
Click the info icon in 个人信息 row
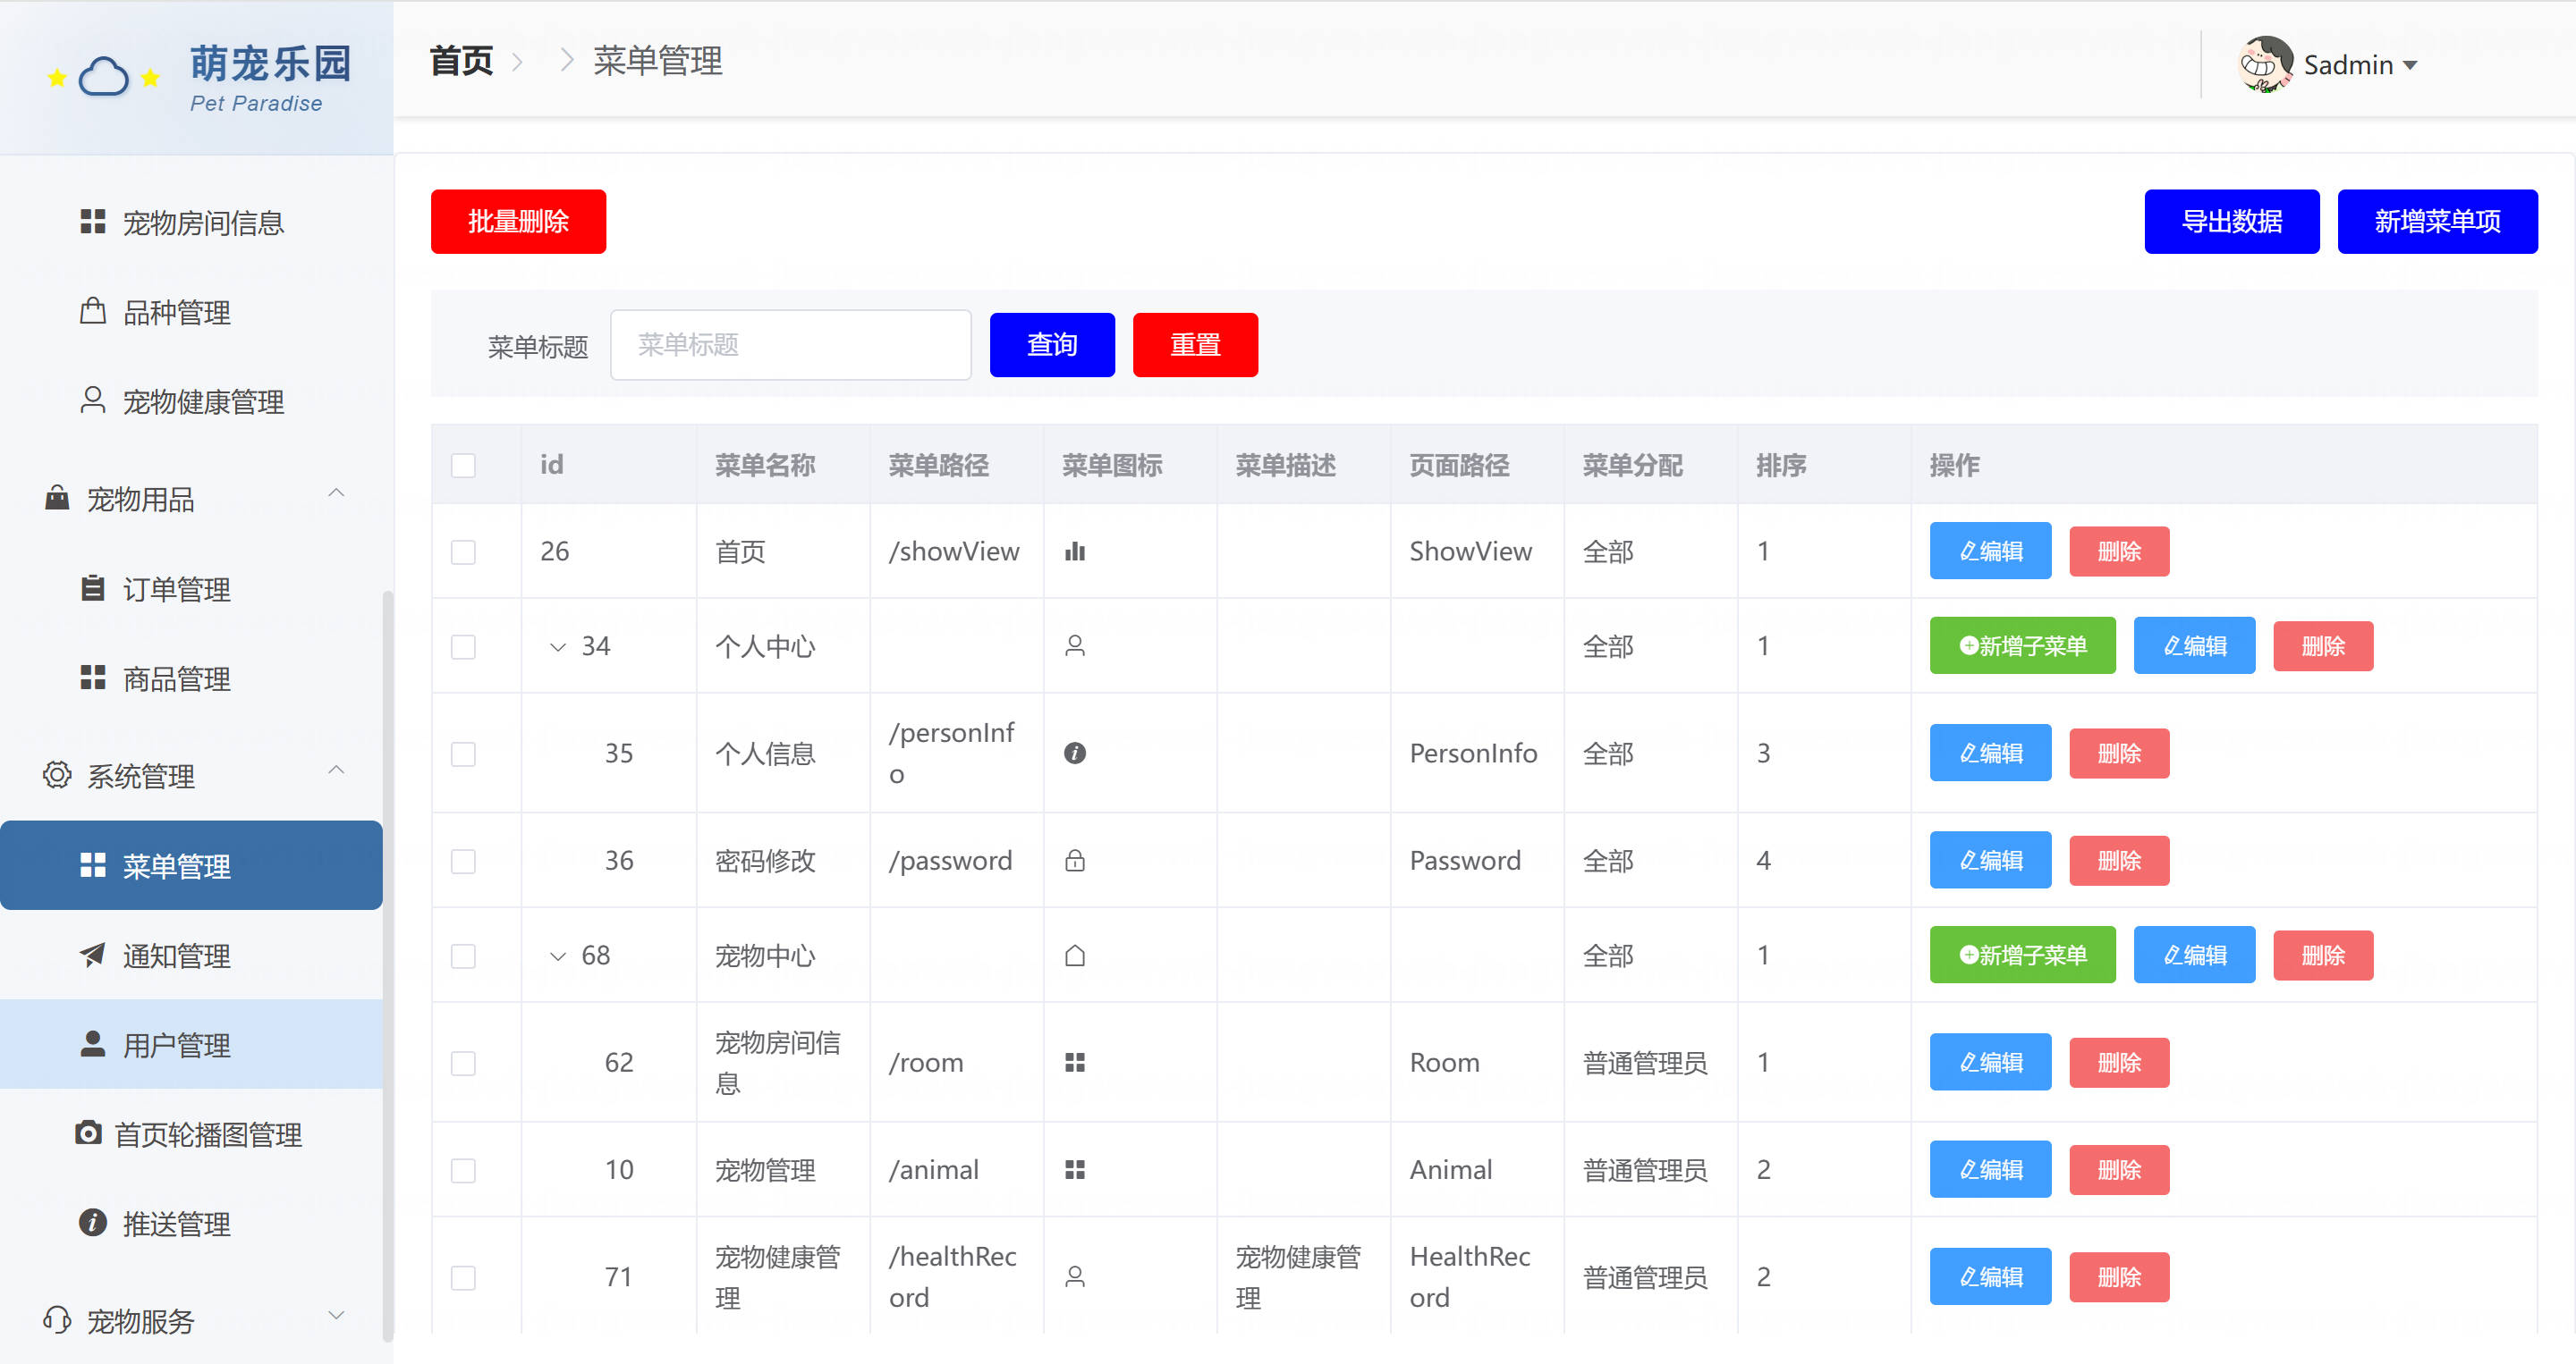click(1075, 754)
